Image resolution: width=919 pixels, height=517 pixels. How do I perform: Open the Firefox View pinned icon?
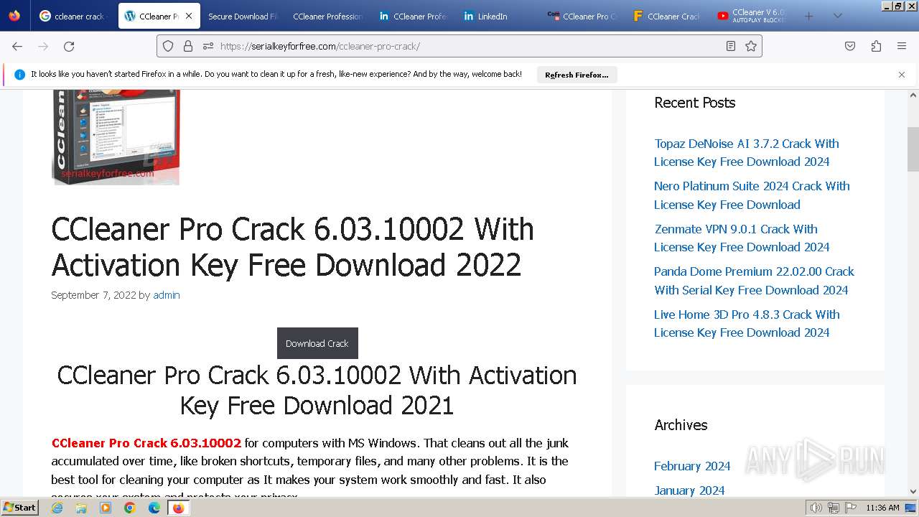point(14,16)
